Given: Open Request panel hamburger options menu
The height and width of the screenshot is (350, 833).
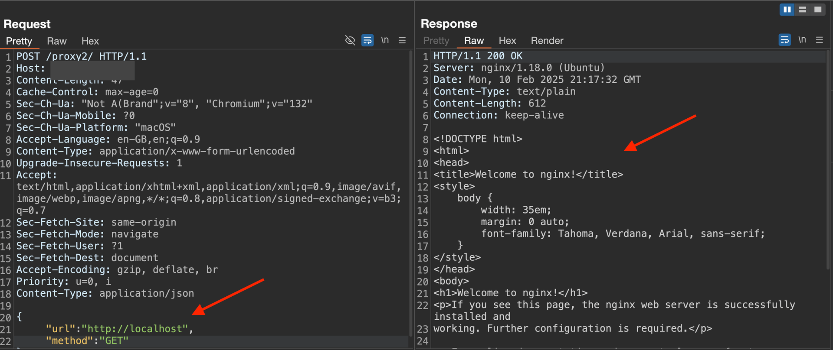Looking at the screenshot, I should pyautogui.click(x=402, y=40).
